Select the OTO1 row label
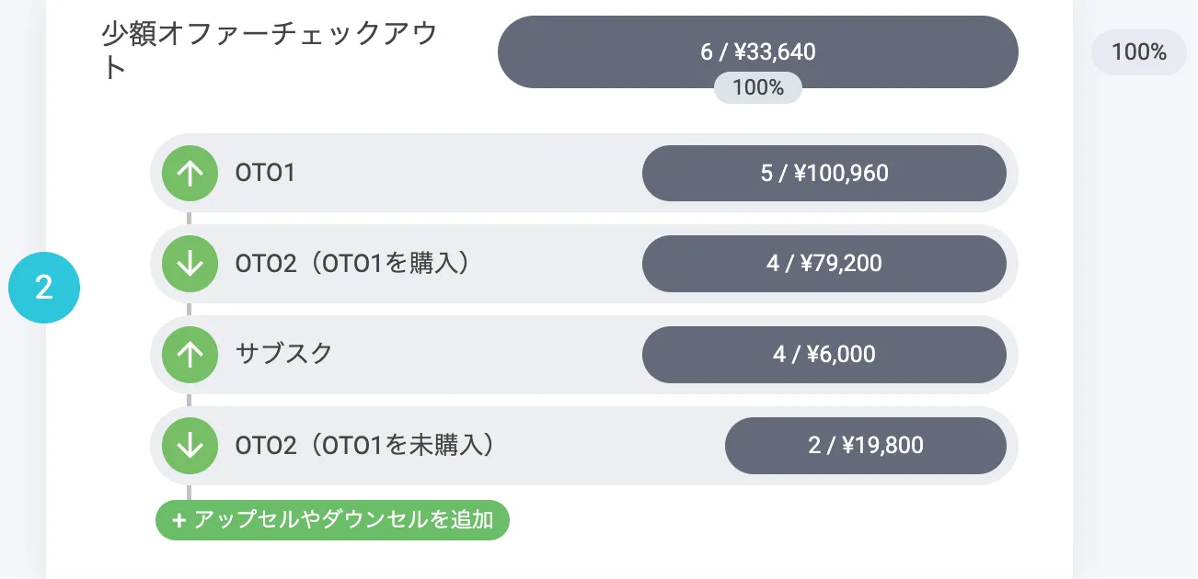The height and width of the screenshot is (579, 1198). pyautogui.click(x=265, y=173)
